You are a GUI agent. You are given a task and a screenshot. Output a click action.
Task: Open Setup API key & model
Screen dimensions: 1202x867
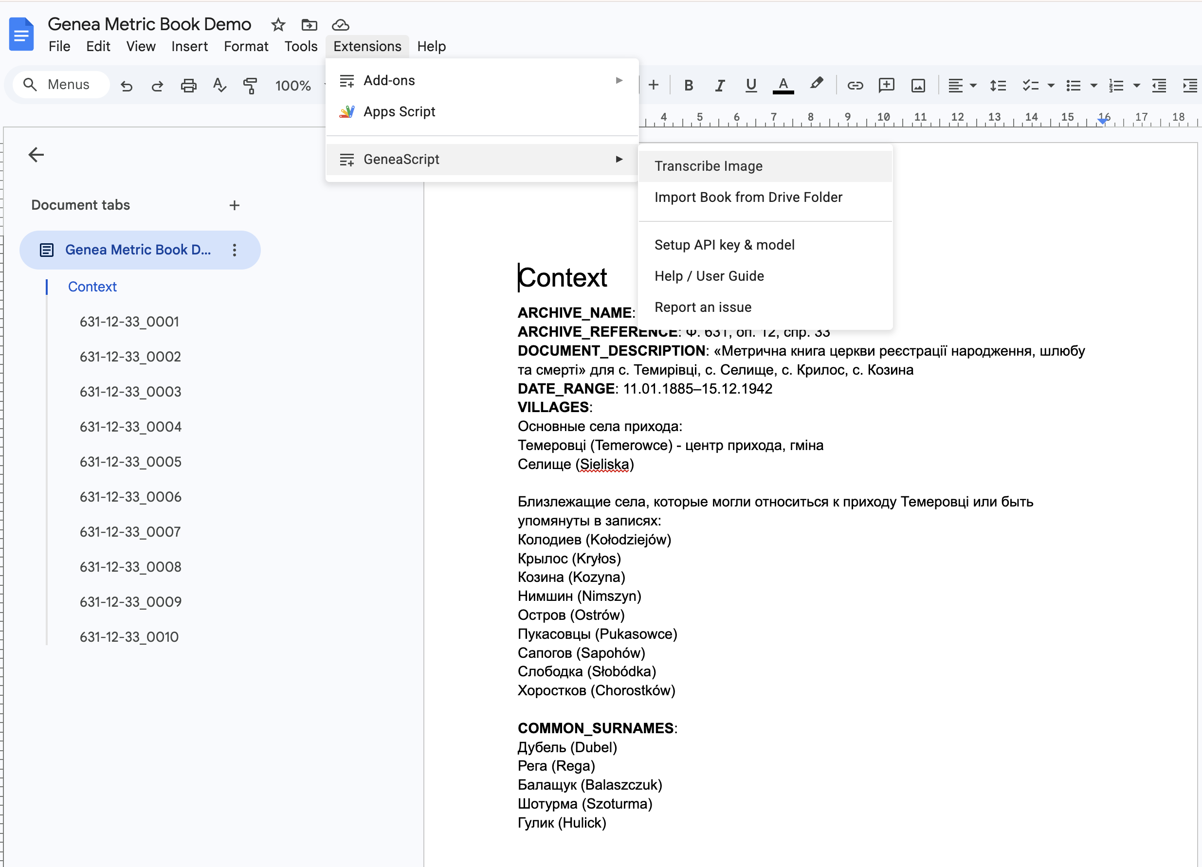point(725,244)
